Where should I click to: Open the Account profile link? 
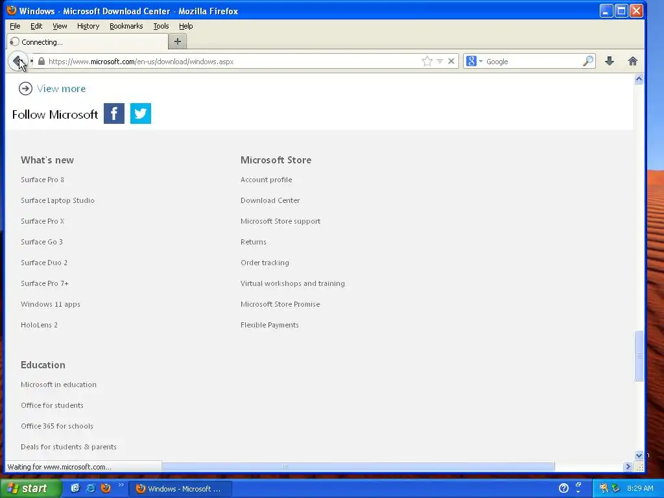[x=266, y=180]
